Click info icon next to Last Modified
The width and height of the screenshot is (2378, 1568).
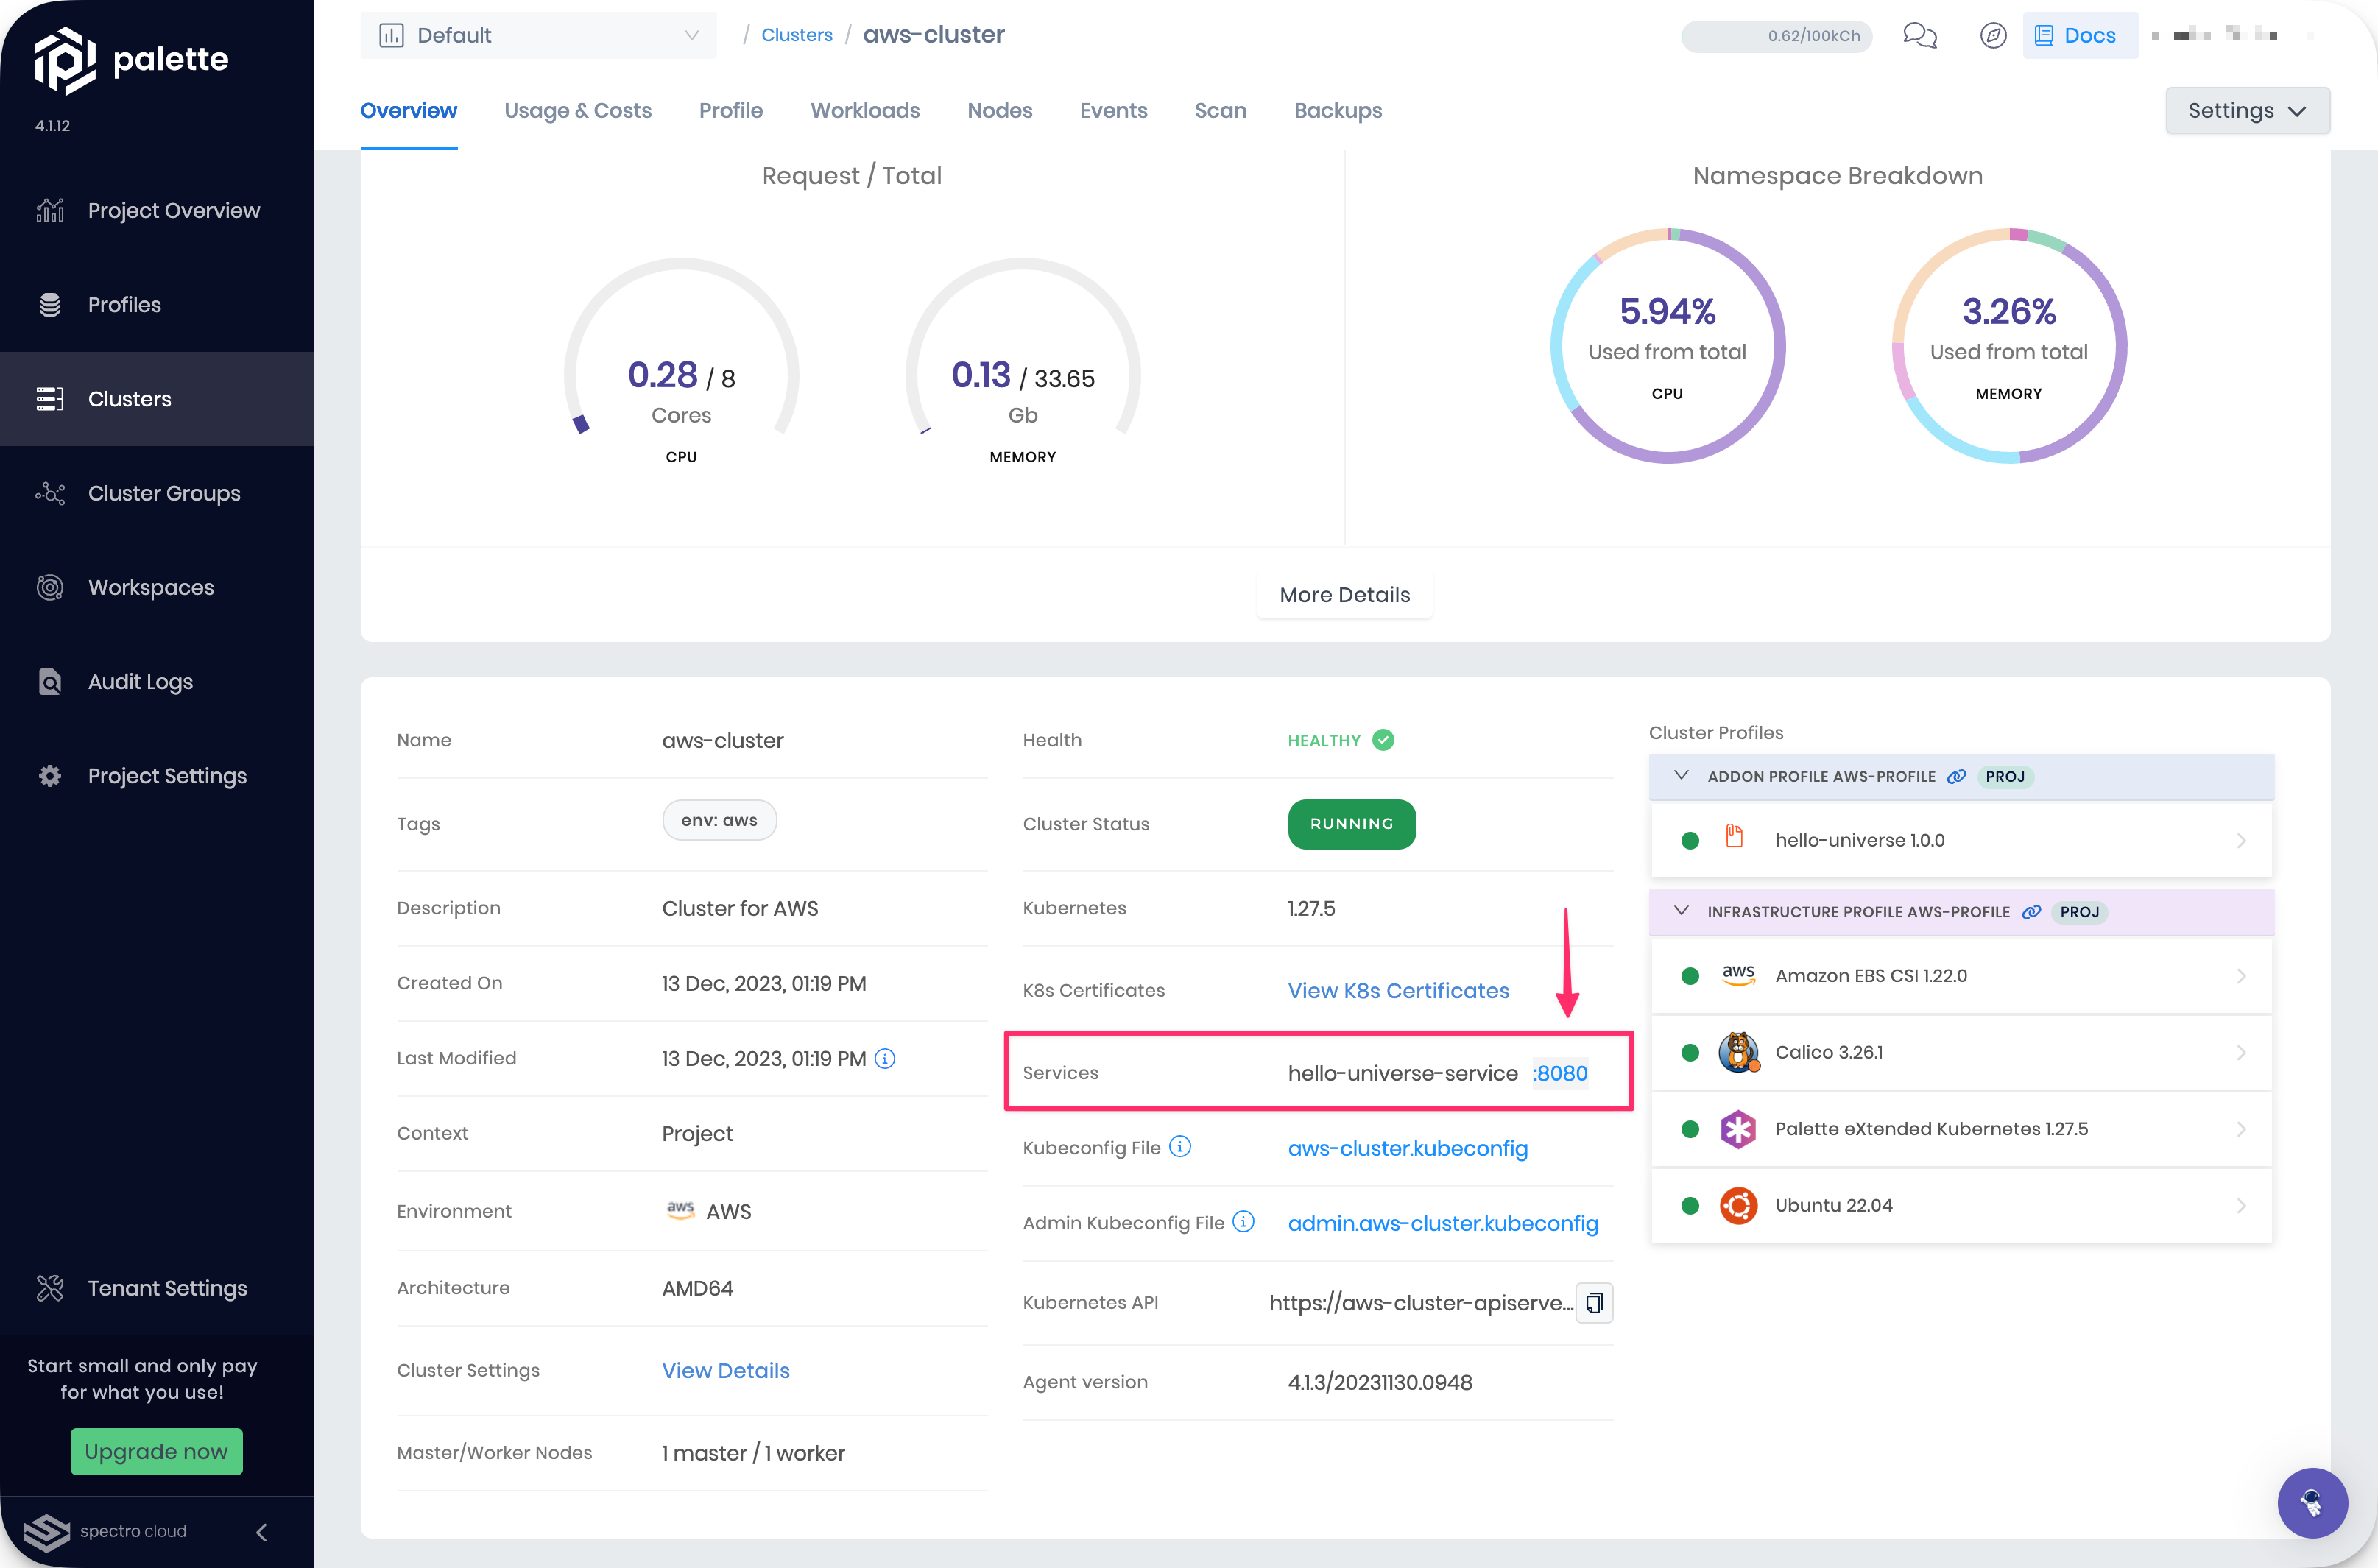click(885, 1058)
